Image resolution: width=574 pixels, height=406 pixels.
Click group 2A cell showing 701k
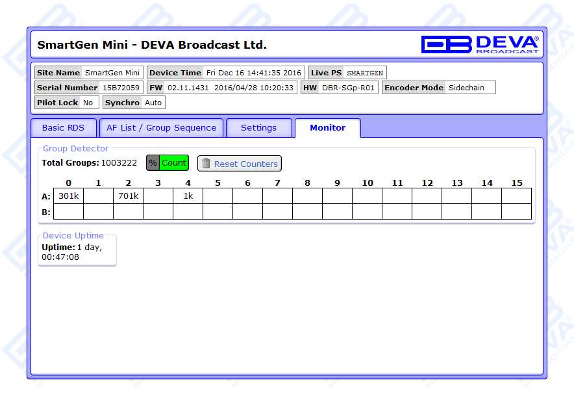click(128, 196)
